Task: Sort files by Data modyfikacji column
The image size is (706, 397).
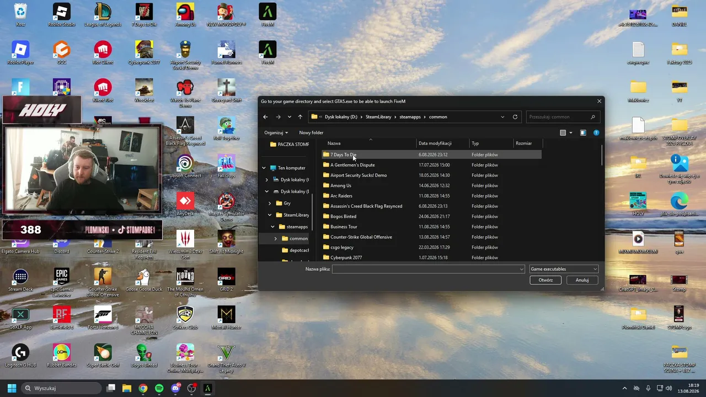Action: point(442,143)
